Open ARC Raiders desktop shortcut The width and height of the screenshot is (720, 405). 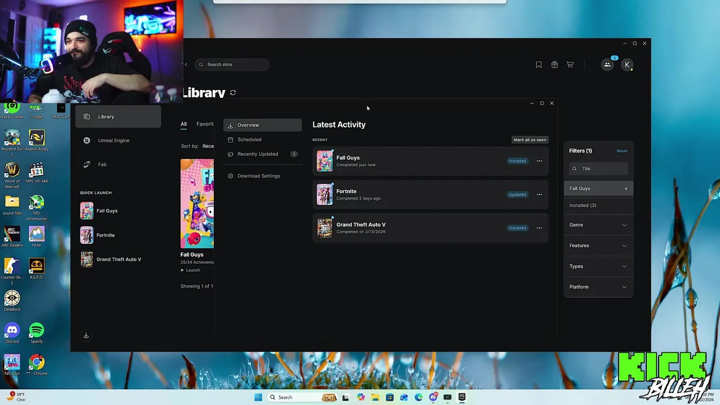tap(12, 237)
